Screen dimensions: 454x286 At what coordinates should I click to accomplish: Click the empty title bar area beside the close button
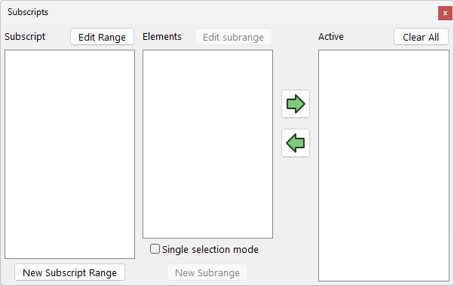pos(243,12)
